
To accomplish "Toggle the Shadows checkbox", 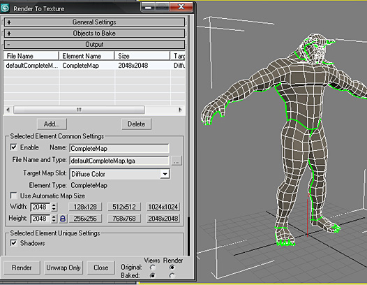I will point(14,243).
